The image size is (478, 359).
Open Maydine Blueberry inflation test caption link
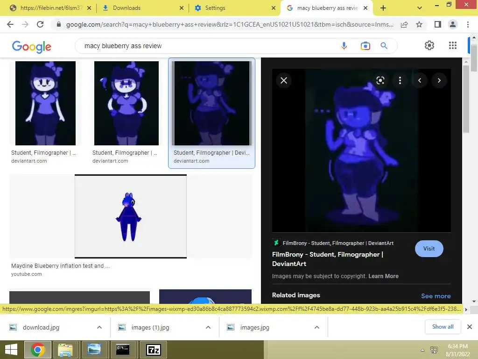point(60,266)
